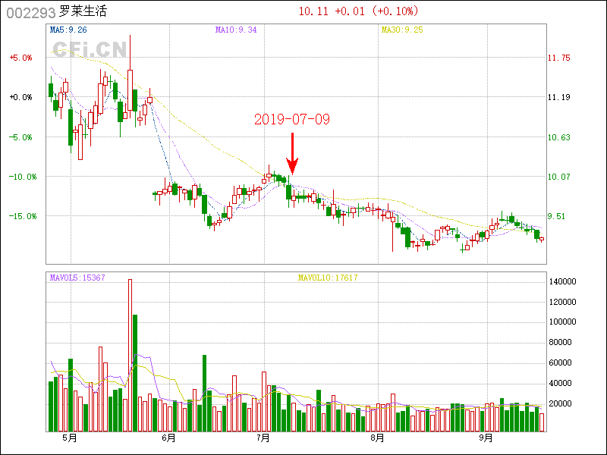Click the stock code 002293
The height and width of the screenshot is (455, 607).
coord(31,13)
